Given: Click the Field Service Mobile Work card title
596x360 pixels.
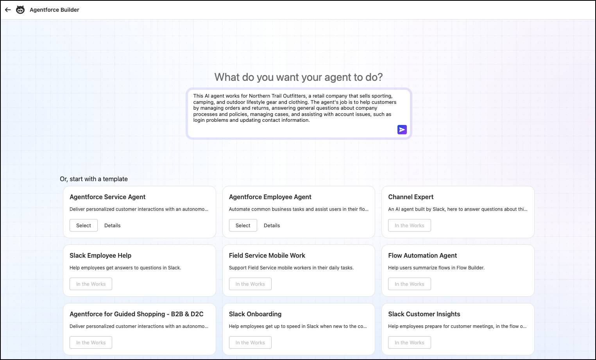Looking at the screenshot, I should pos(267,255).
